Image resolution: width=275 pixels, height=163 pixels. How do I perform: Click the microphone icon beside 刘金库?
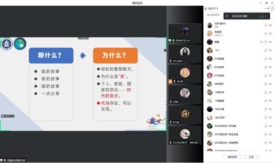tap(266, 34)
